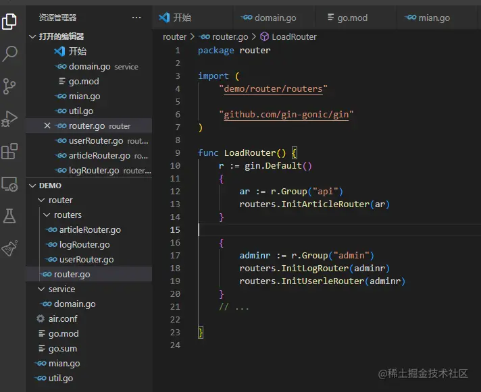
Task: Open domain.go service in open editors
Action: click(89, 66)
